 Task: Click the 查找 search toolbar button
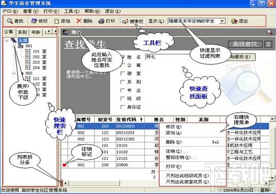click(15, 21)
